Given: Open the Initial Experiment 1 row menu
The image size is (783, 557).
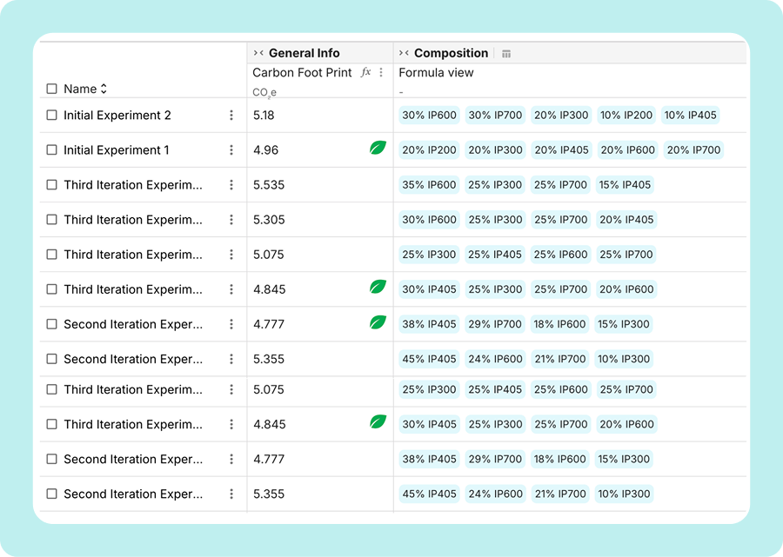Looking at the screenshot, I should [x=231, y=150].
